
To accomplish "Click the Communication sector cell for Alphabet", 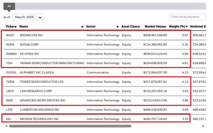I will click(98, 72).
